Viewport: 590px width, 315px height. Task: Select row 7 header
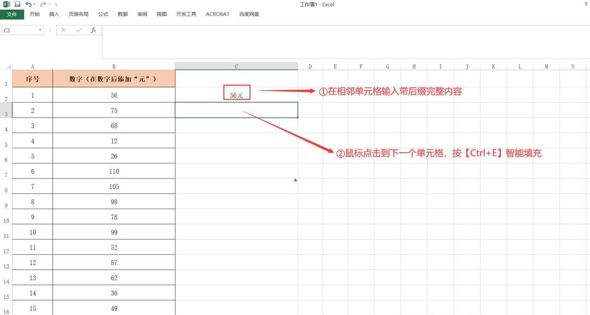pos(6,171)
